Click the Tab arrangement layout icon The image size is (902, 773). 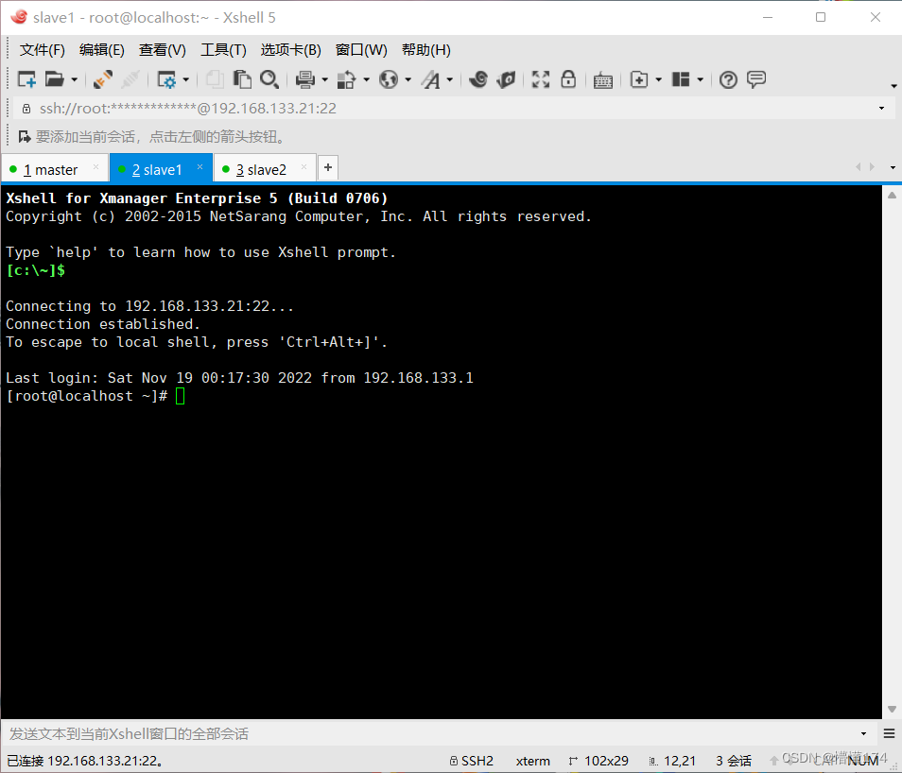(x=681, y=79)
